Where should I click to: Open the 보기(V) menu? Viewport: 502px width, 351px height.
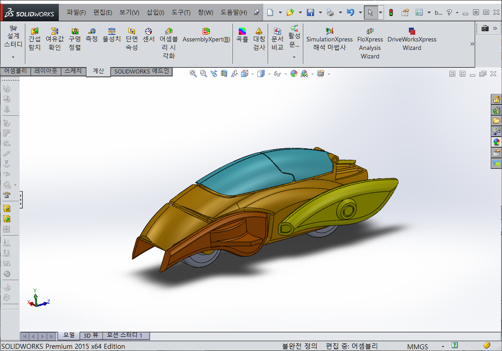pyautogui.click(x=129, y=12)
